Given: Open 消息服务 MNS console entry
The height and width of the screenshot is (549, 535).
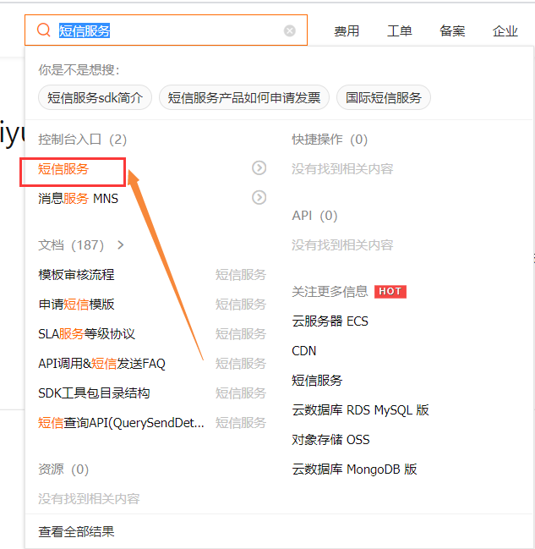Looking at the screenshot, I should point(78,199).
